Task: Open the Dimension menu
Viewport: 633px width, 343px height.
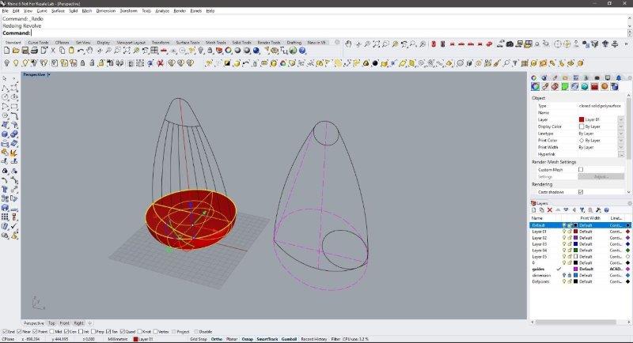Action: (106, 11)
